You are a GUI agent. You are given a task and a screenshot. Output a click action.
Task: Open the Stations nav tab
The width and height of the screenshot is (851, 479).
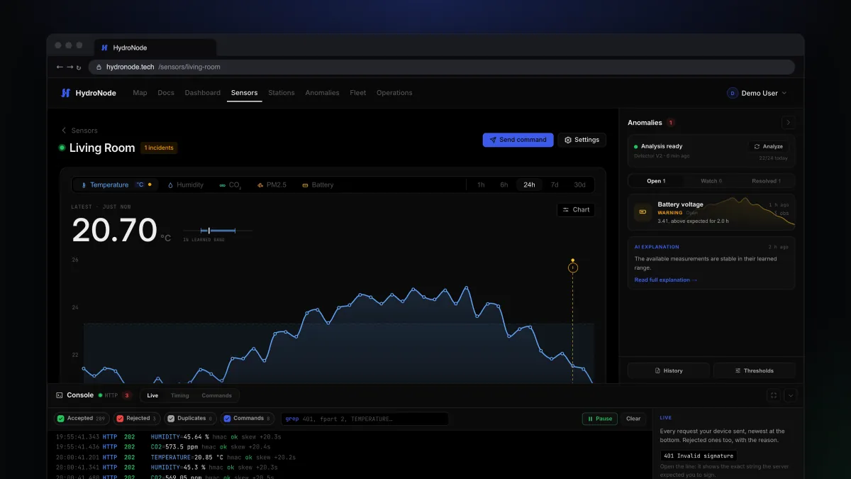coord(282,93)
